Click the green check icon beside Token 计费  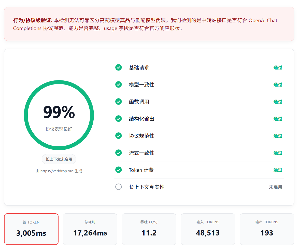click(x=118, y=170)
